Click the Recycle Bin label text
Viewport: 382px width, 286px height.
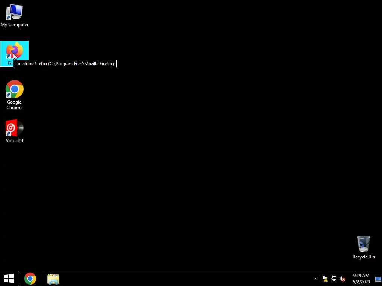click(x=363, y=257)
